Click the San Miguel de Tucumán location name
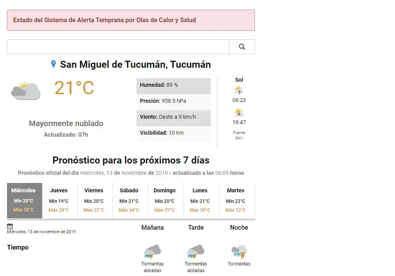Image resolution: width=395 pixels, height=276 pixels. [135, 64]
